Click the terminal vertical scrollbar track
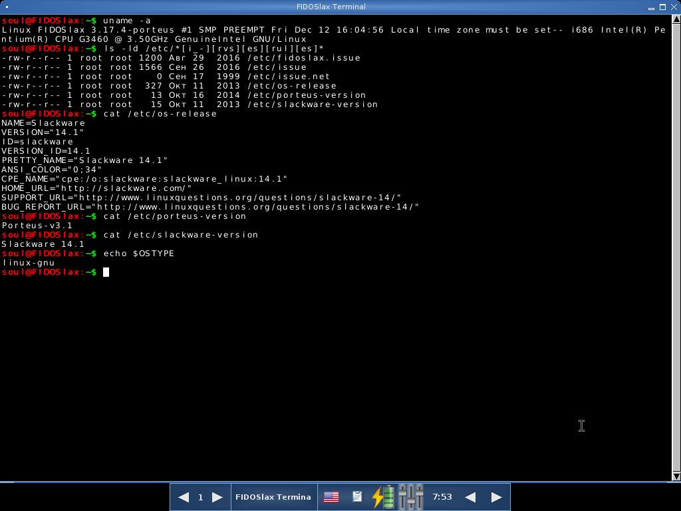This screenshot has height=511, width=681. [x=676, y=248]
